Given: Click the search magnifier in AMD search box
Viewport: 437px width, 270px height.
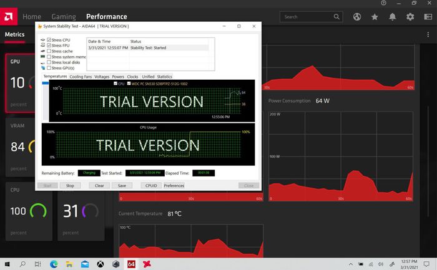Looking at the screenshot, I should point(336,17).
